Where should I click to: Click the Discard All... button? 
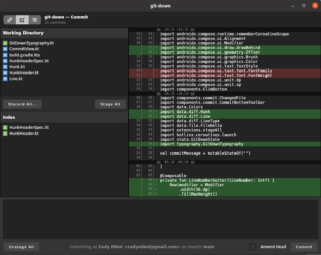pyautogui.click(x=22, y=104)
